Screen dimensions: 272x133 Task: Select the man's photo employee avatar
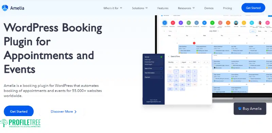(x=236, y=23)
